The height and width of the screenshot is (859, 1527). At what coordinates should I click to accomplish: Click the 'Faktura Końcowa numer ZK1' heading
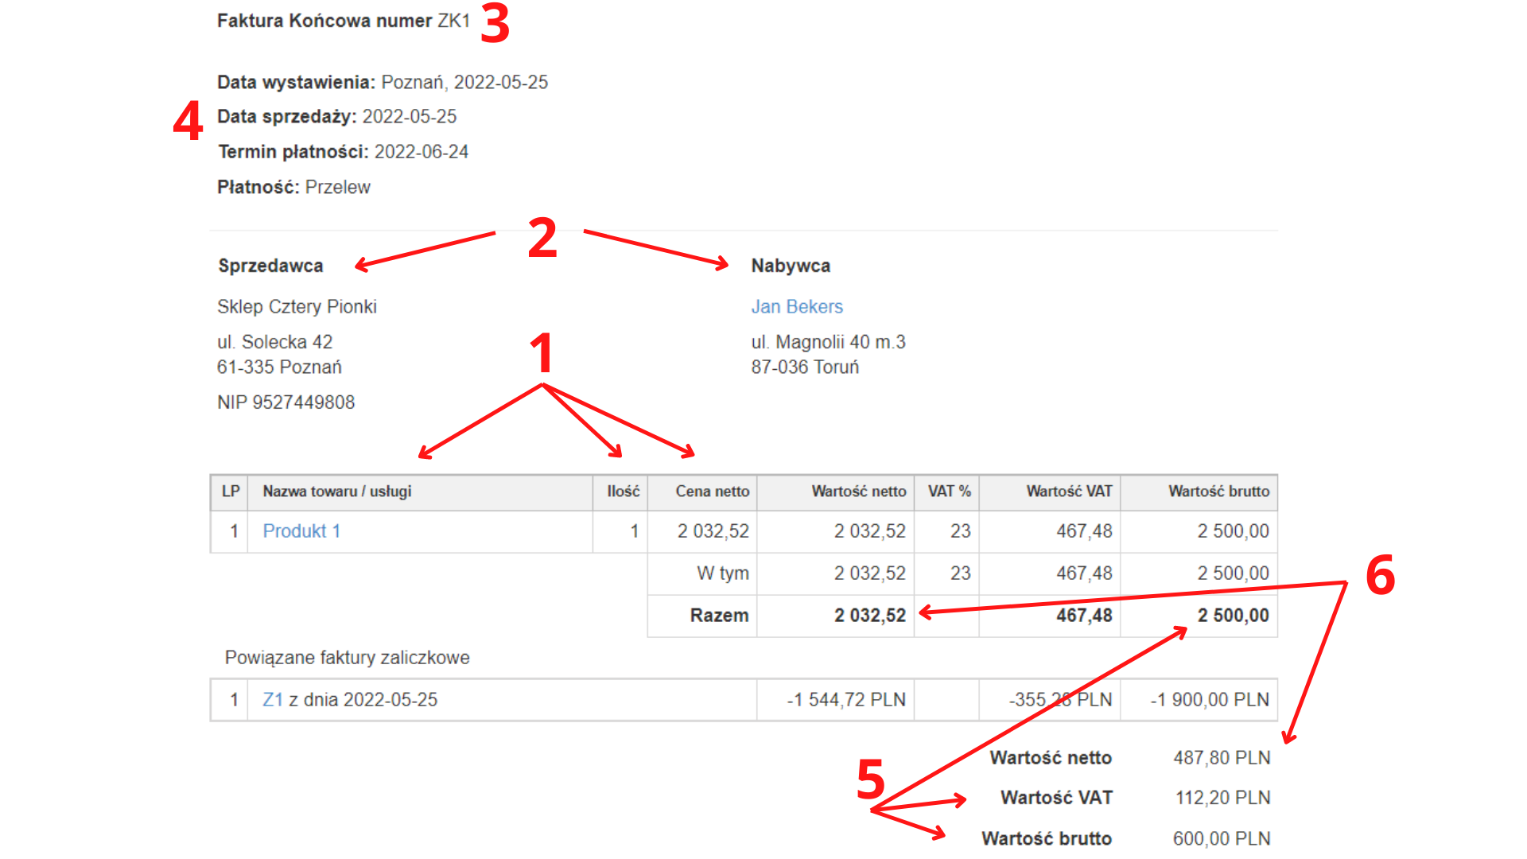(344, 21)
